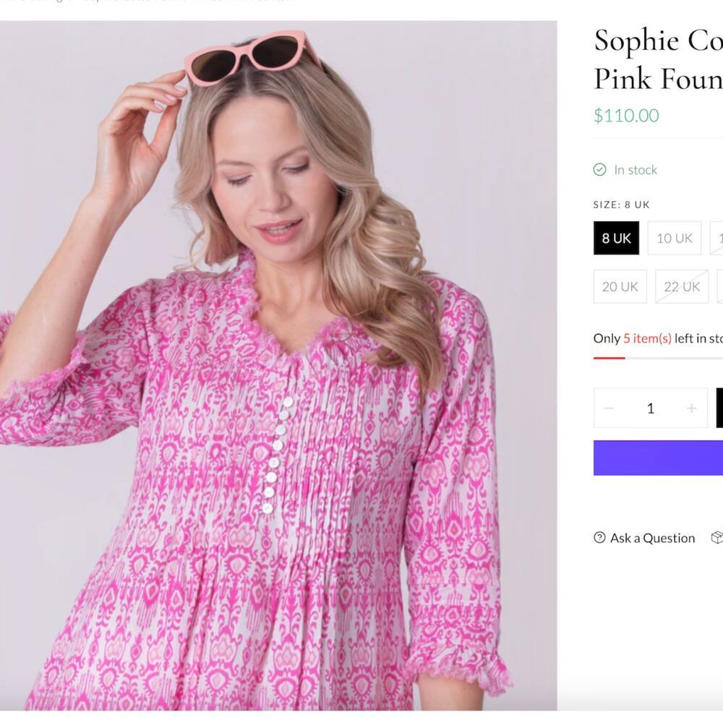Click the plus icon to increase quantity

point(692,408)
